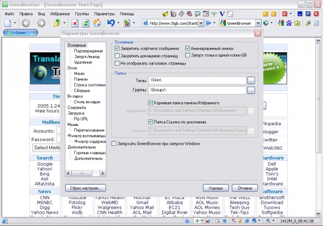Click right arrow of settings tree scrollbar
Image resolution: width=323 pixels, height=226 pixels.
[102, 173]
